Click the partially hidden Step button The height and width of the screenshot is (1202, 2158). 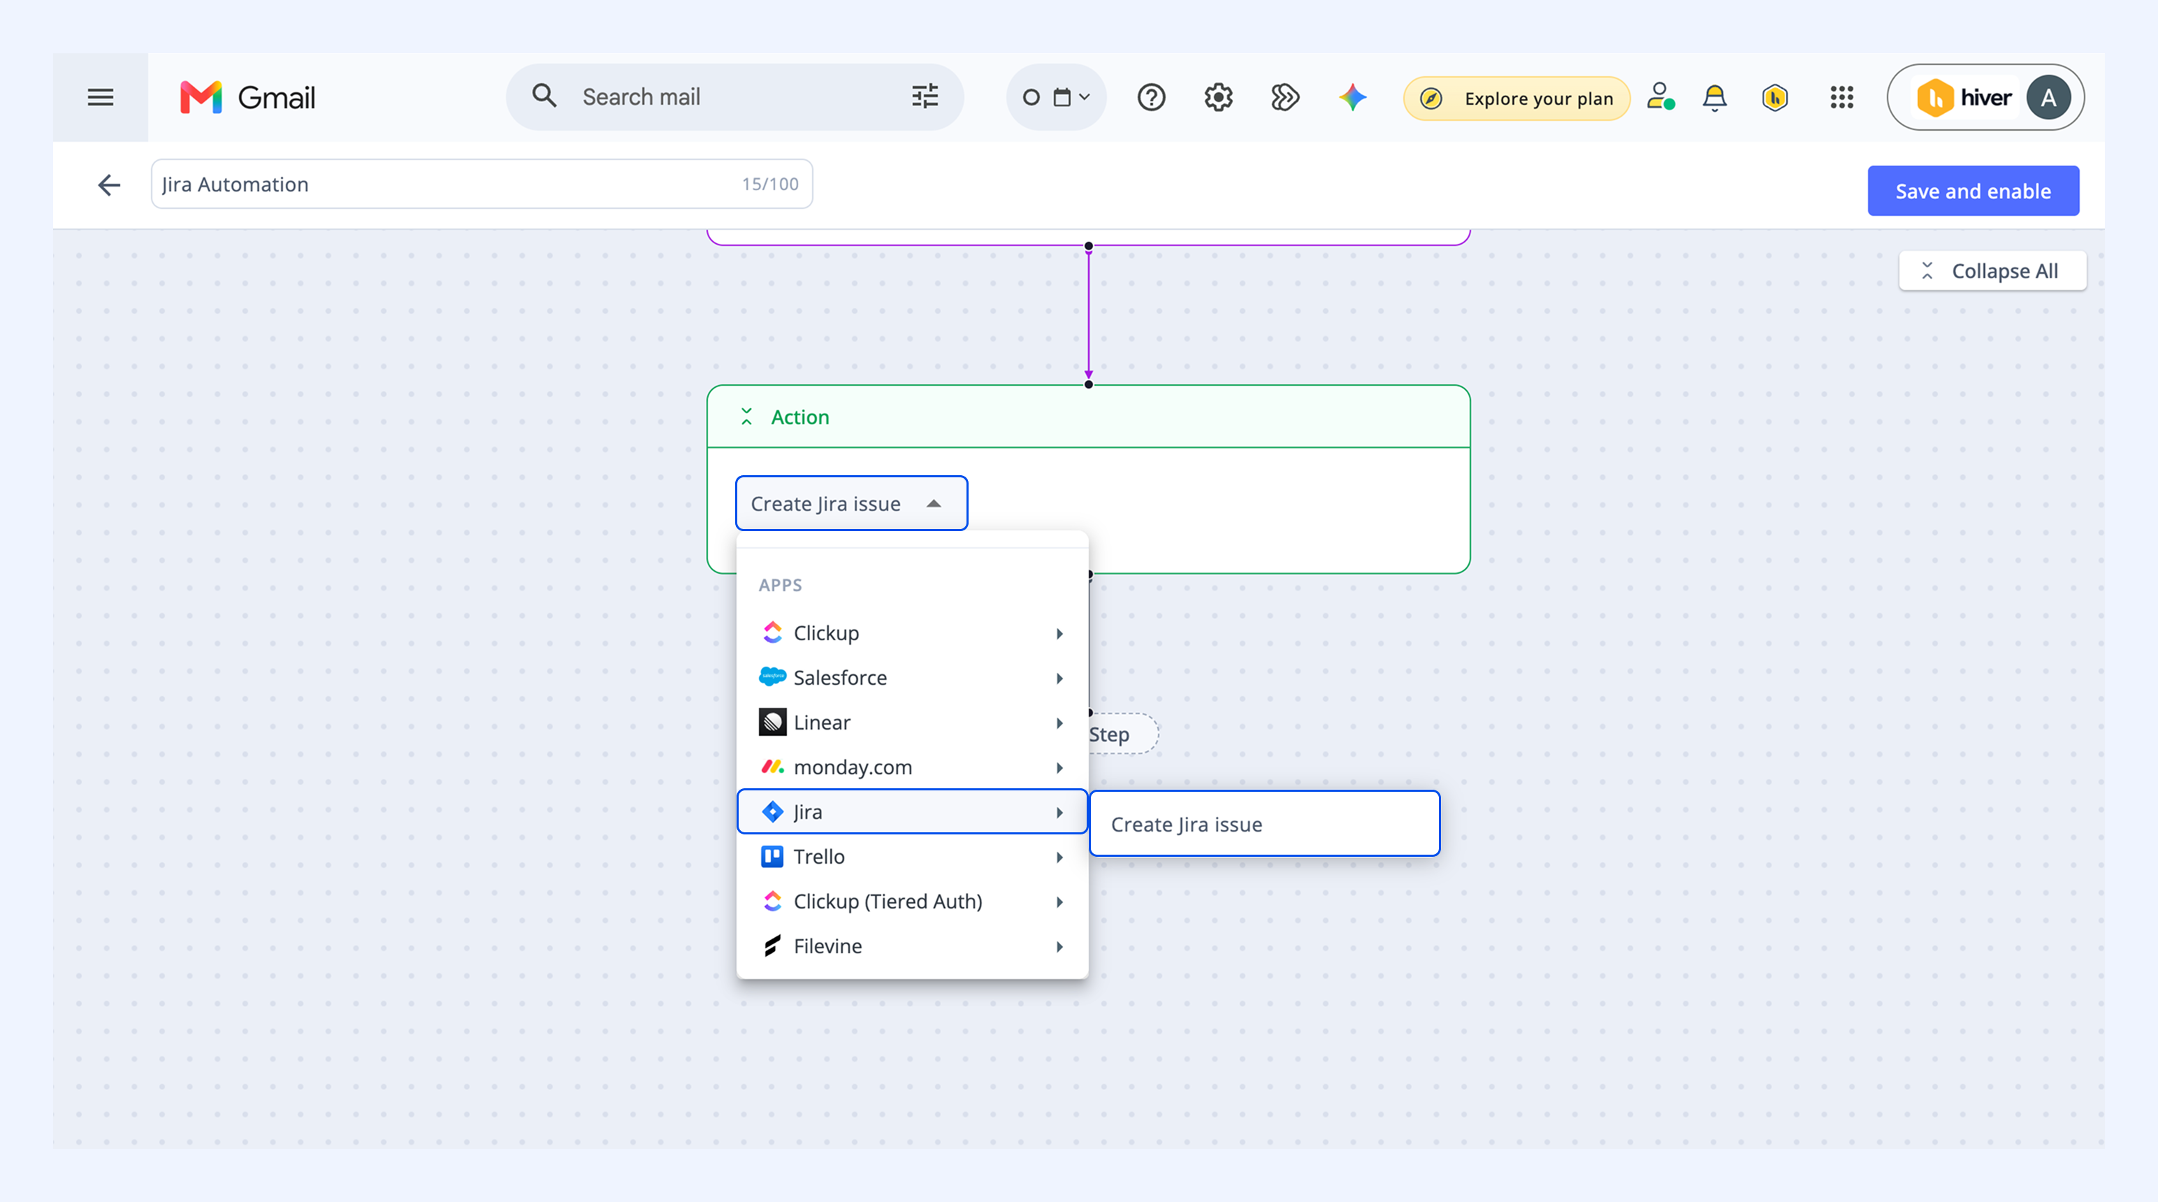(x=1122, y=734)
